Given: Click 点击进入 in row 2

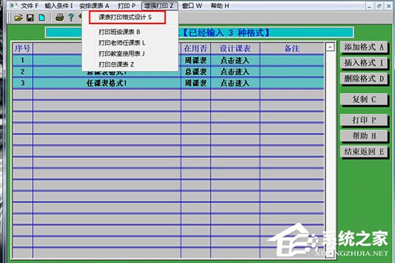Looking at the screenshot, I should 235,72.
